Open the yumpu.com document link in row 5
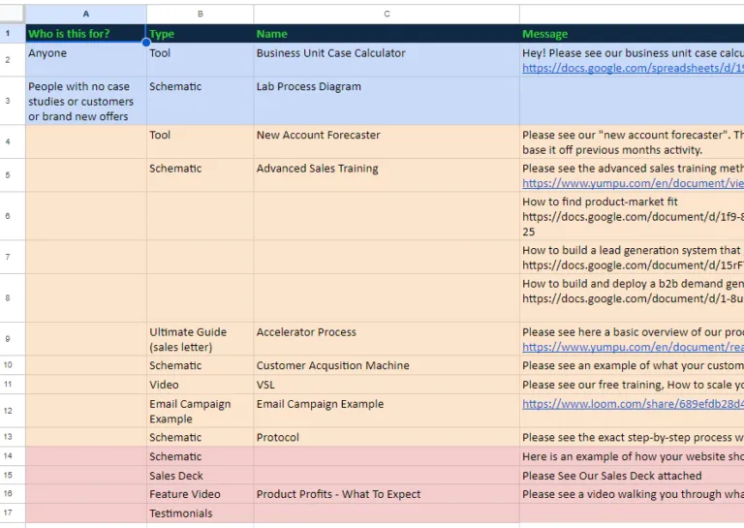744x528 pixels. coord(633,183)
